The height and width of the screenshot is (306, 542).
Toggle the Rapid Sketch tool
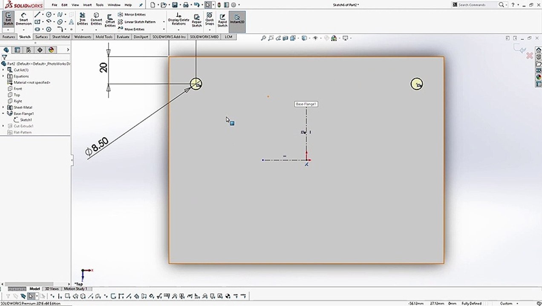(222, 20)
